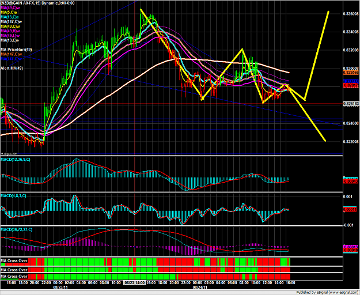Click the 00:00 label above 08/23/11
Screen dimensions: 360x295
(x=58, y=282)
